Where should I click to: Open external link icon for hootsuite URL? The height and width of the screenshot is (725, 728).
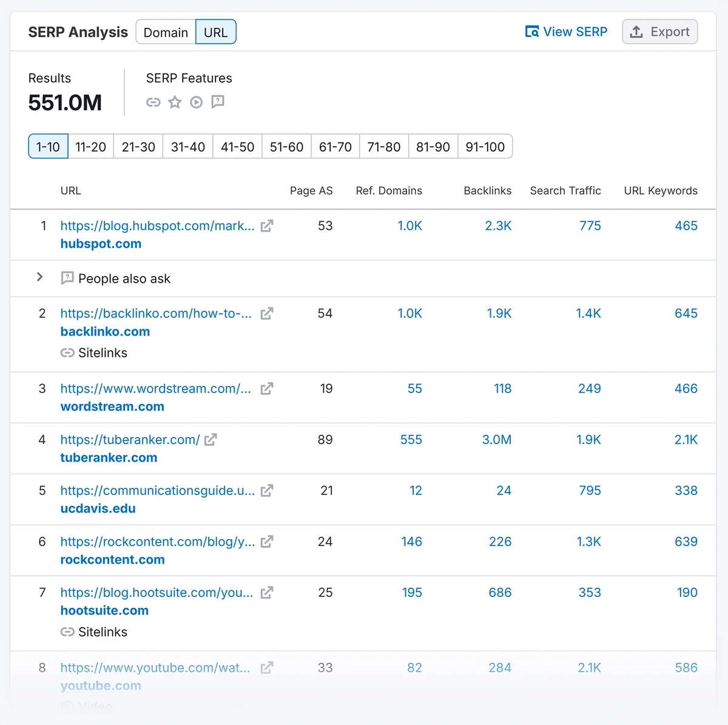(x=267, y=593)
